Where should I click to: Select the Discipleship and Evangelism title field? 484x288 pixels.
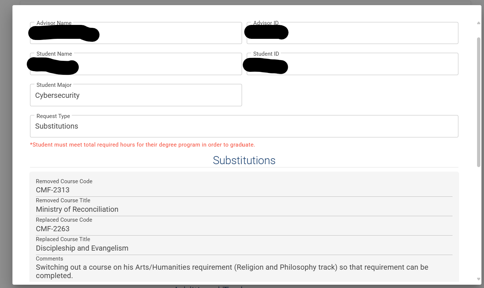(244, 245)
